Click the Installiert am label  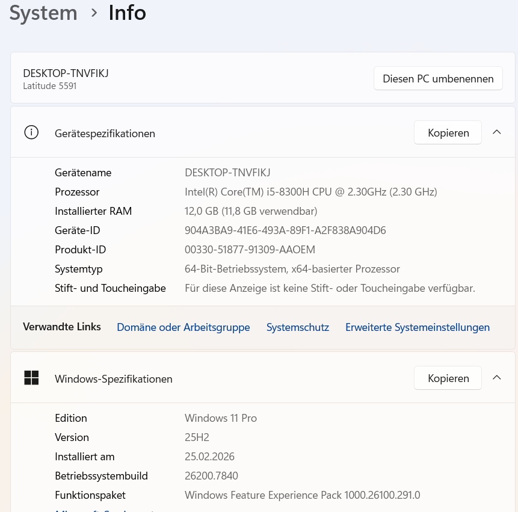85,457
